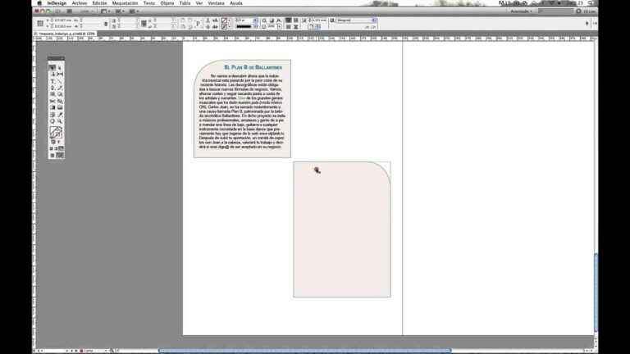Image resolution: width=630 pixels, height=354 pixels.
Task: Select the maqueta_indesign document tab
Action: coord(66,34)
